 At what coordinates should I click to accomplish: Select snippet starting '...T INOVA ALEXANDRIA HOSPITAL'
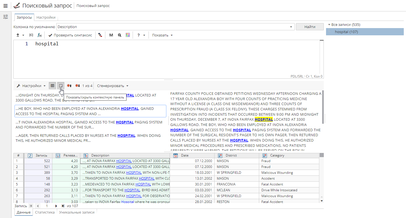click(x=90, y=125)
